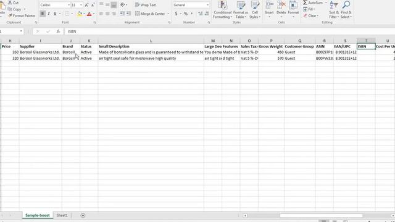Open the font size dropdown
395x222 pixels.
(81, 5)
